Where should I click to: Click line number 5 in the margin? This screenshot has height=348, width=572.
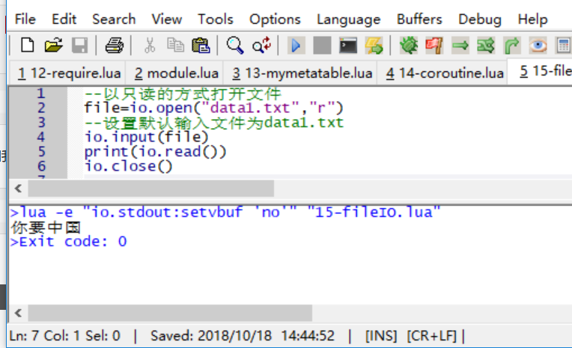pos(41,152)
